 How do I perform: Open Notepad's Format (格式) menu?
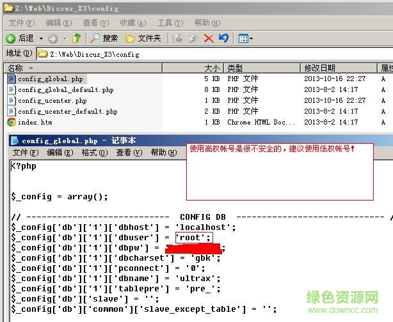tap(94, 153)
